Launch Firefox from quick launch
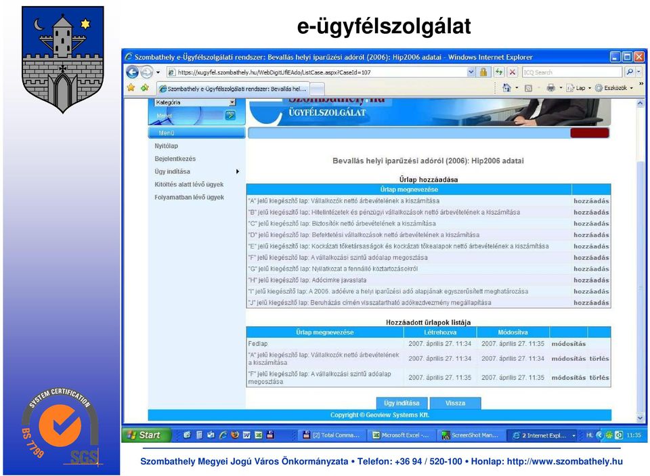 pyautogui.click(x=235, y=435)
